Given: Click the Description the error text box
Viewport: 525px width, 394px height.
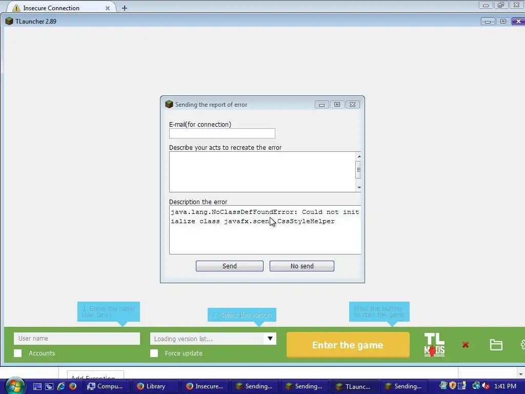Looking at the screenshot, I should point(265,230).
